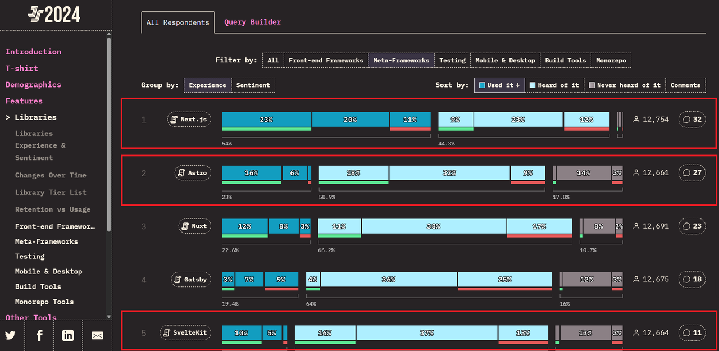Click Next.js 20% used-it bar segment
Screen dimensions: 719x351
click(x=351, y=120)
